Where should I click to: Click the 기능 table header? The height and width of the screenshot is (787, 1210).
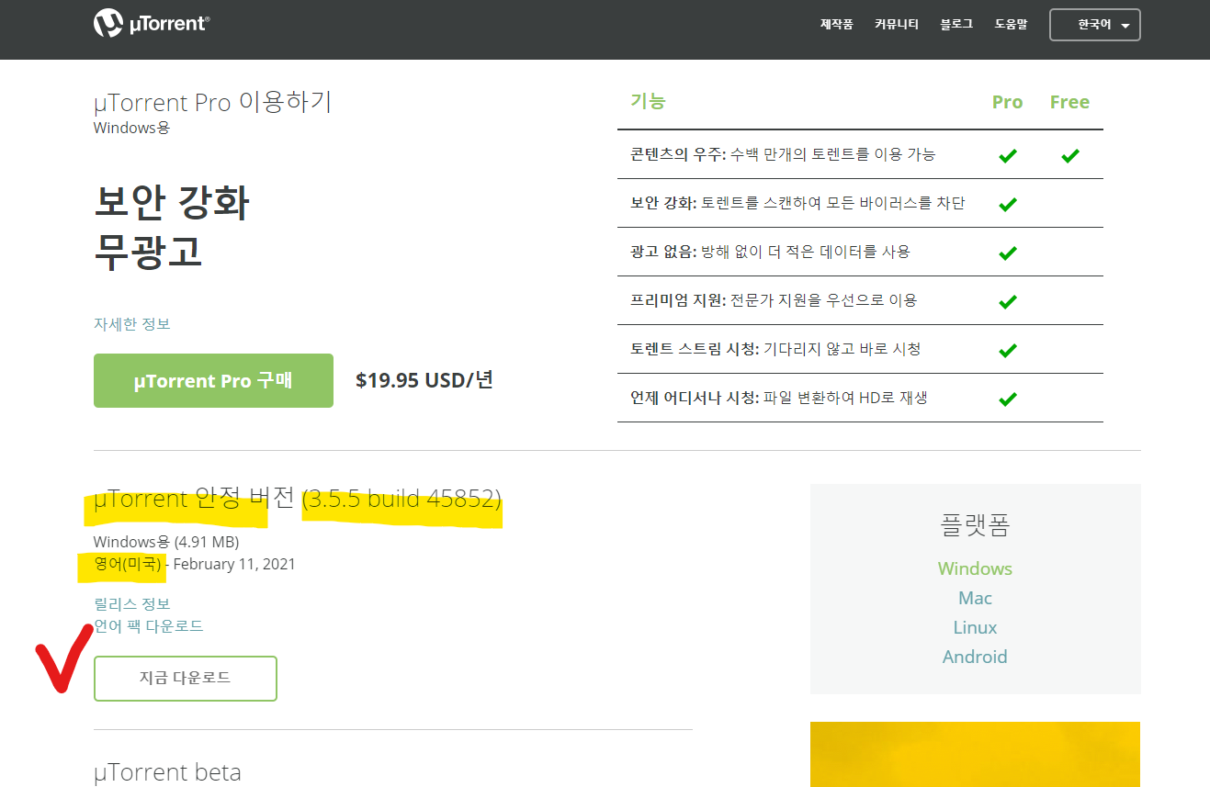click(648, 101)
